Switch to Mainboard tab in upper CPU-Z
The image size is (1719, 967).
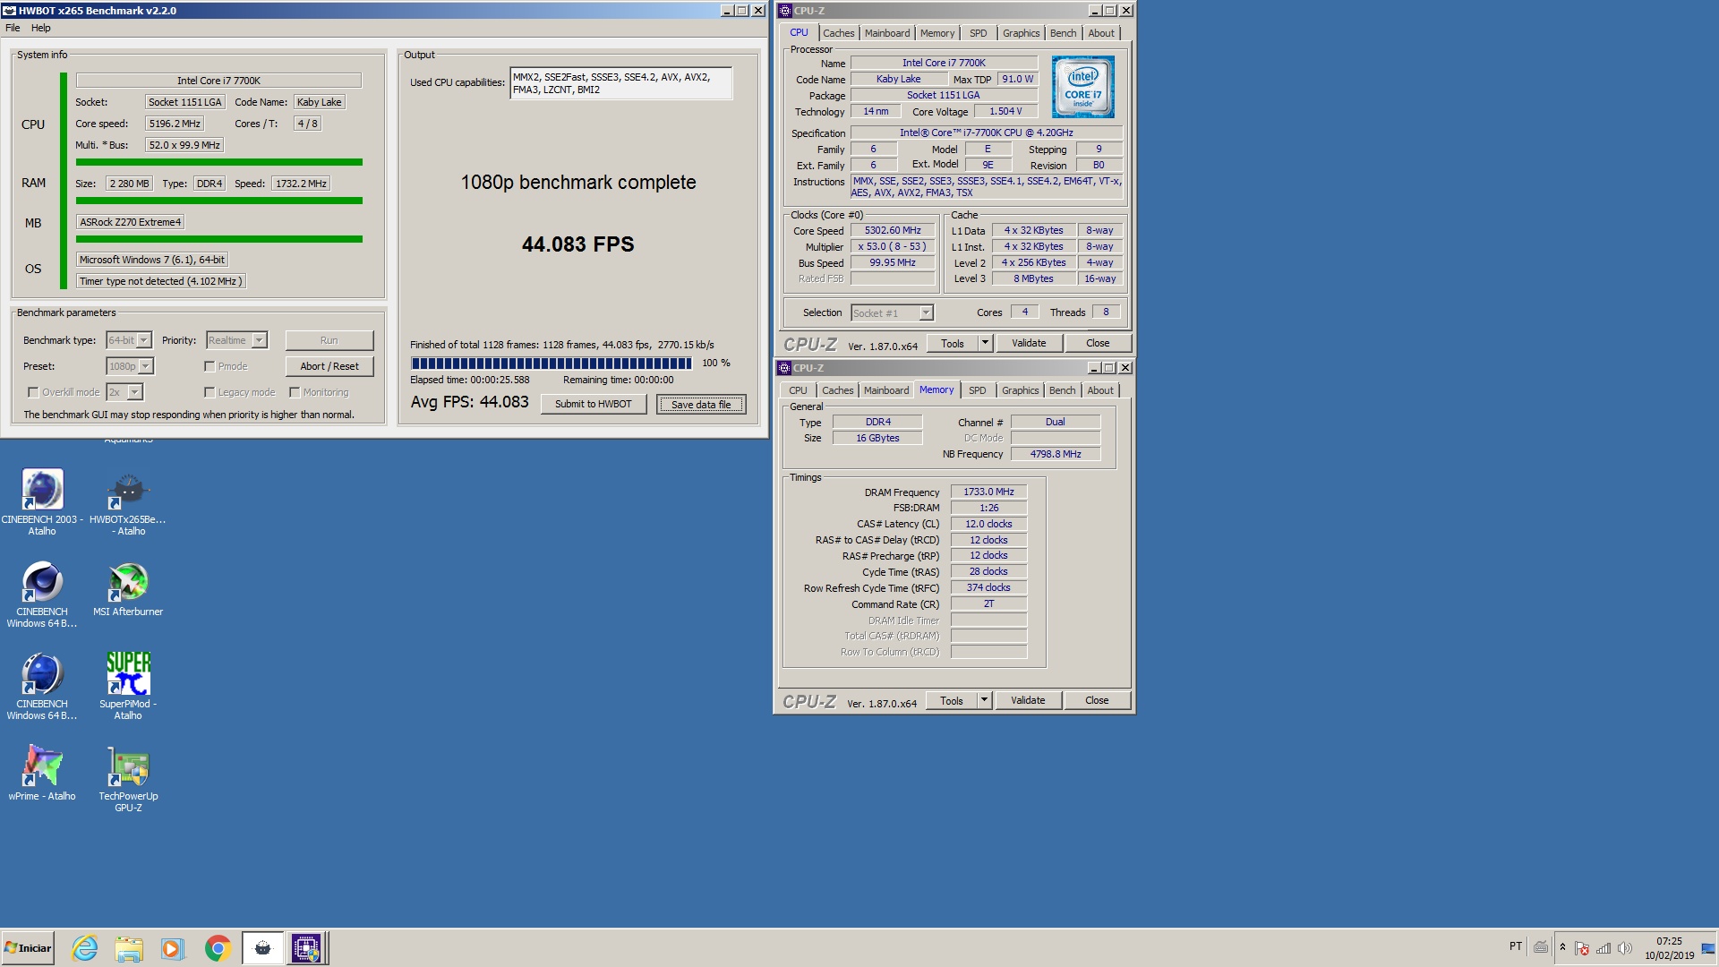tap(887, 33)
